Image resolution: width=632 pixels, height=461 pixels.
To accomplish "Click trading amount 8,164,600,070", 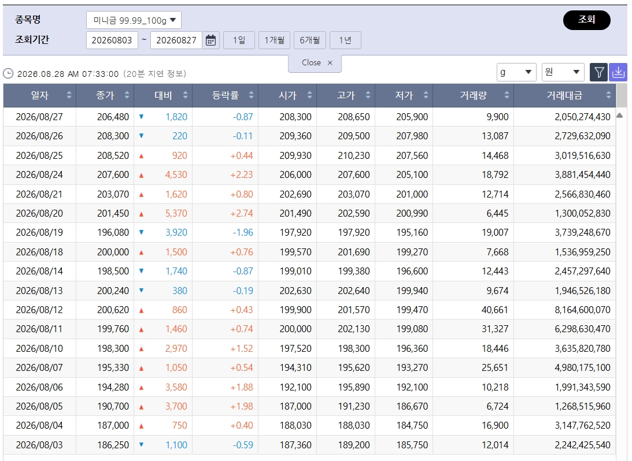I will [x=582, y=310].
